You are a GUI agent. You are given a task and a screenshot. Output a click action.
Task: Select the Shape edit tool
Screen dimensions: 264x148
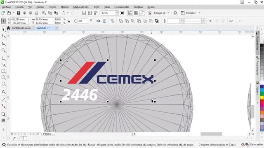[x=3, y=36]
